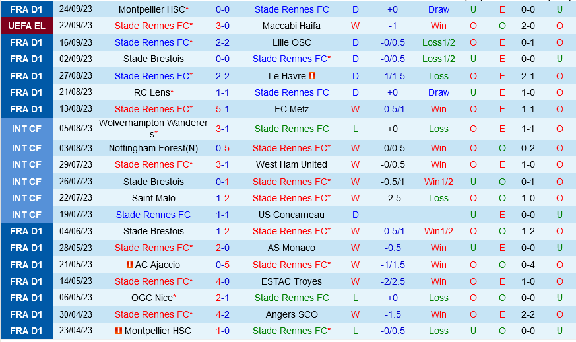Open US Concarneau team link
The height and width of the screenshot is (342, 576).
[291, 215]
